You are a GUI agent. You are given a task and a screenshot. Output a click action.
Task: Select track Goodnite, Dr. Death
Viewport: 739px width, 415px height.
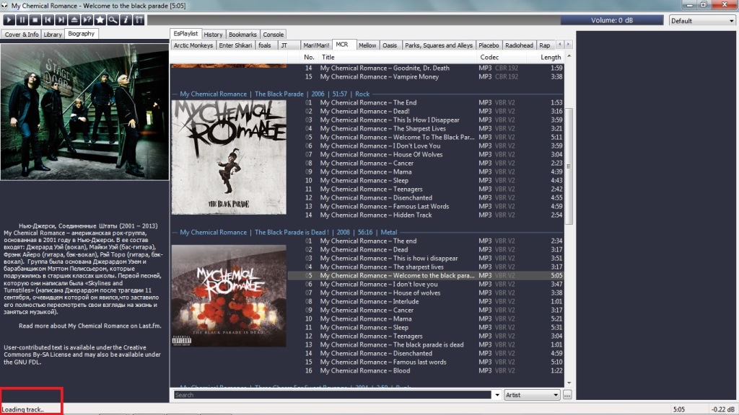click(x=426, y=68)
